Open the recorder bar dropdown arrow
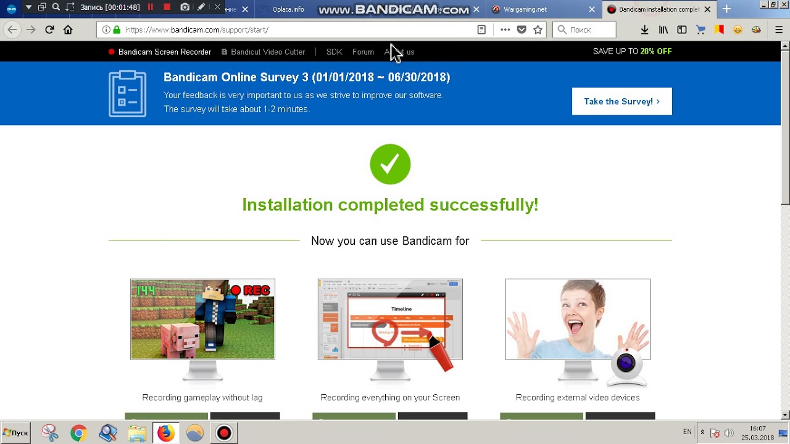 coord(28,7)
